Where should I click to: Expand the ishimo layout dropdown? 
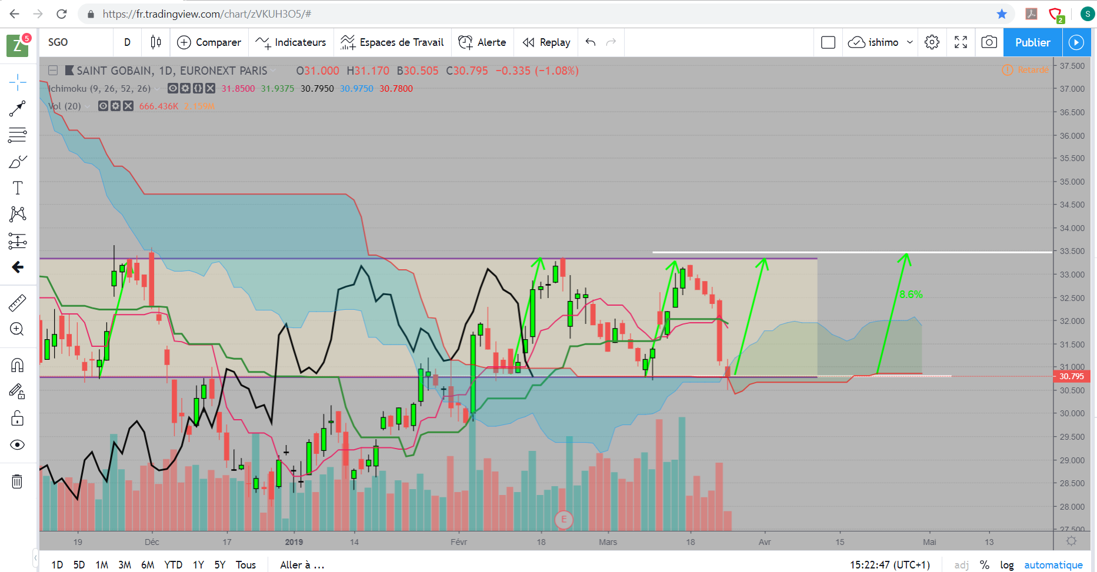click(910, 42)
